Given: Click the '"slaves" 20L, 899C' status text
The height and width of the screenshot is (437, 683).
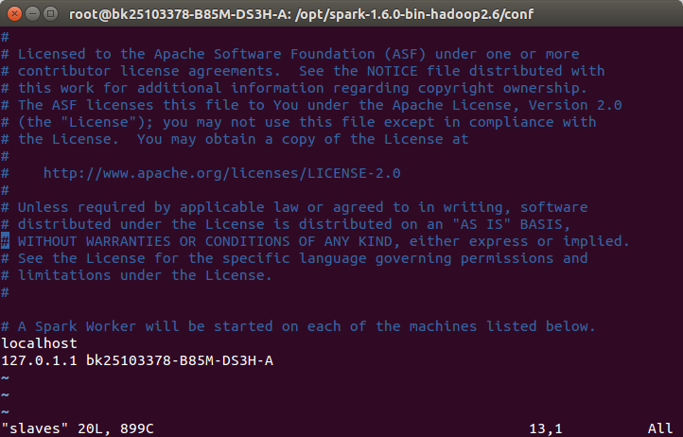Looking at the screenshot, I should (78, 428).
